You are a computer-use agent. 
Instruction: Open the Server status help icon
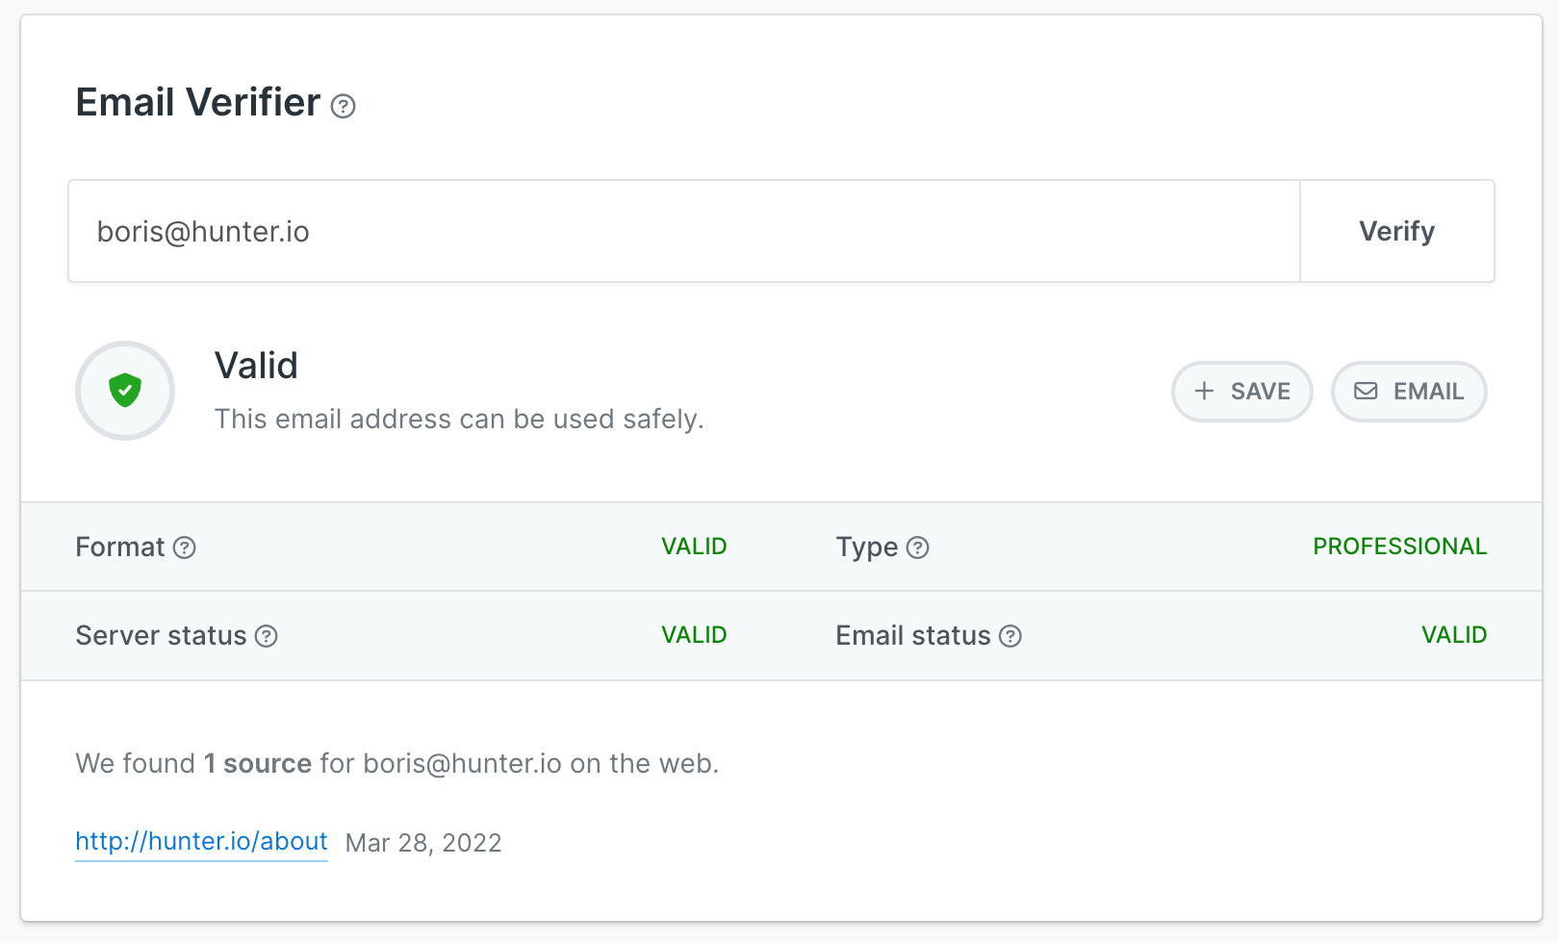[267, 636]
